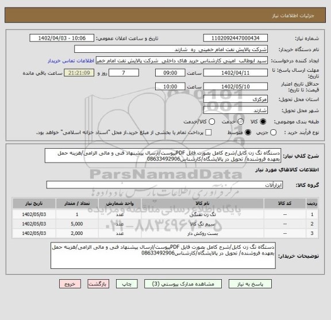Click the تعداد / مقدار column header
The image size is (331, 320).
(x=77, y=203)
